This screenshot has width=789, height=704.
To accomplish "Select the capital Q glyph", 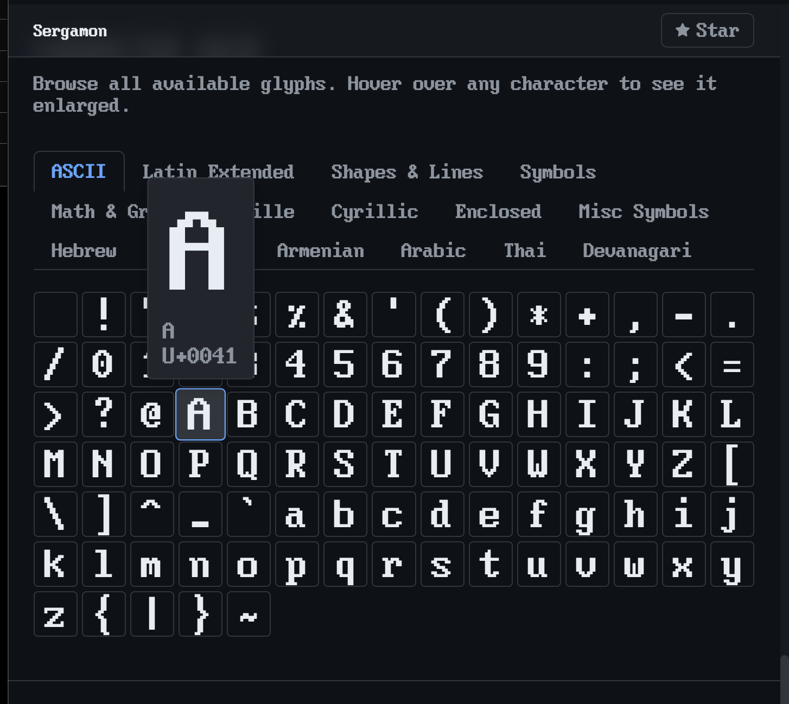I will 249,464.
